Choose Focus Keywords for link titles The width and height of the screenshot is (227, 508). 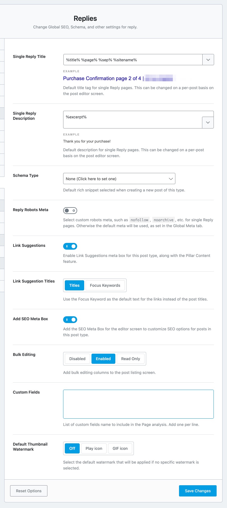(105, 285)
